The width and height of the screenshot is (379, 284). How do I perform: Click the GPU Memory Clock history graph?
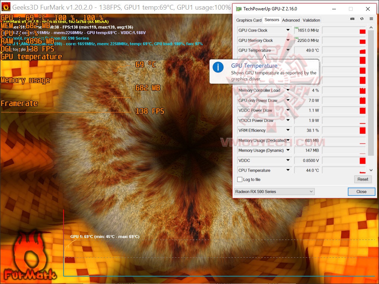pyautogui.click(x=344, y=40)
